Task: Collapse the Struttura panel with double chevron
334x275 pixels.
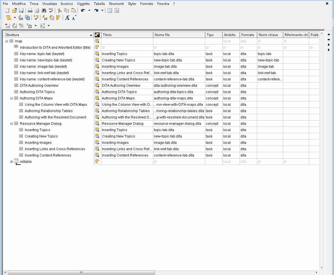Action: tap(91, 35)
